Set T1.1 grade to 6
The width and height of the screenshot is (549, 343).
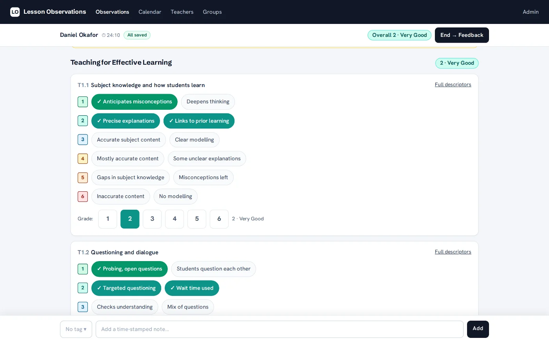[219, 219]
